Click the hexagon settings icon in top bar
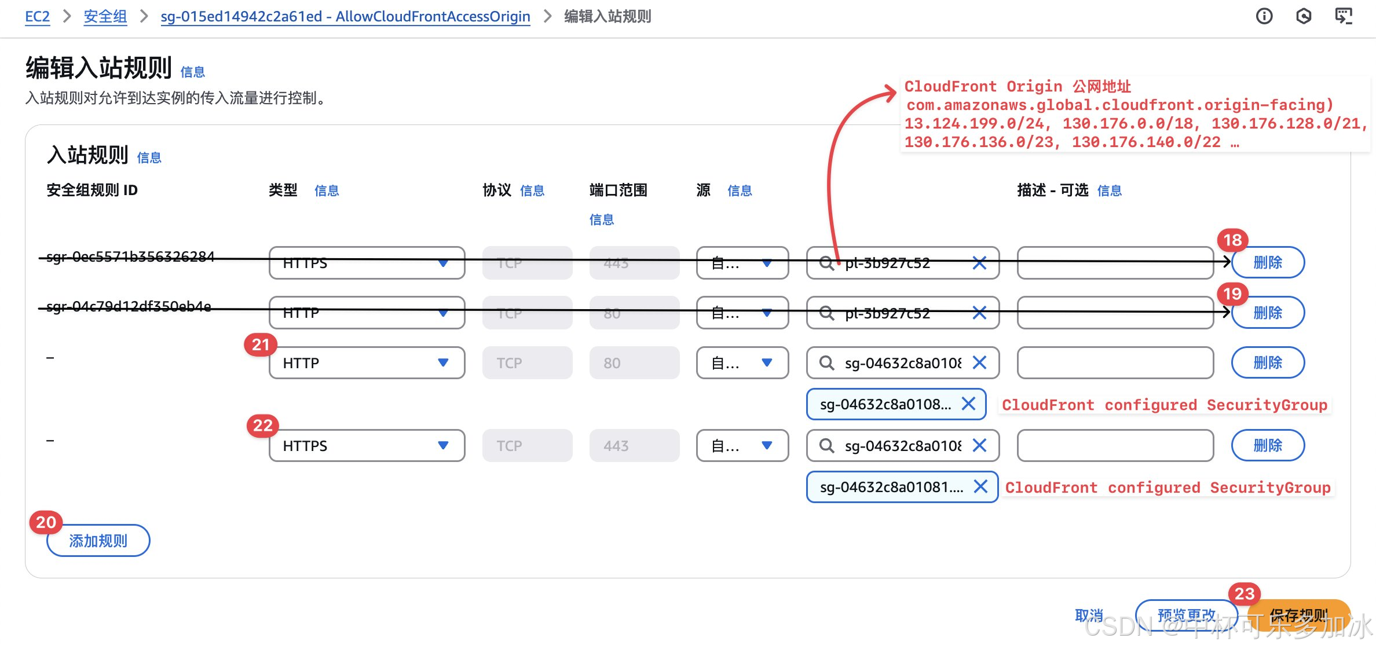1376x649 pixels. pos(1303,16)
